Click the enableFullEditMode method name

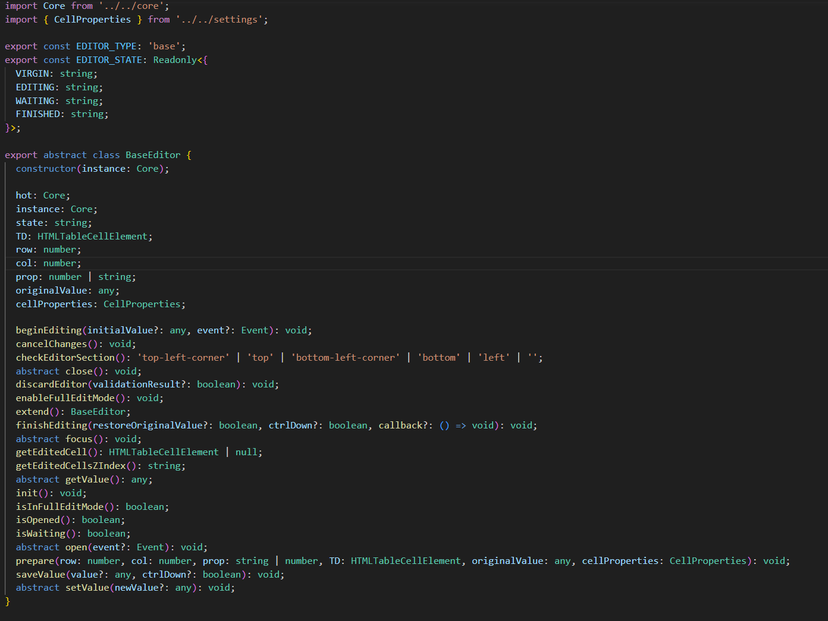pos(65,398)
